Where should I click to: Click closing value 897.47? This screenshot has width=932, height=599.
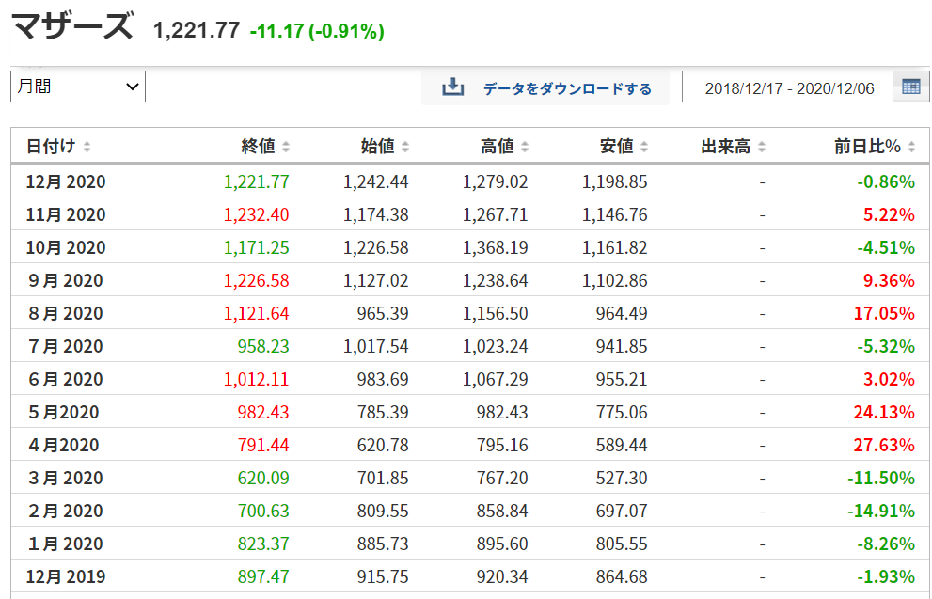click(x=262, y=576)
